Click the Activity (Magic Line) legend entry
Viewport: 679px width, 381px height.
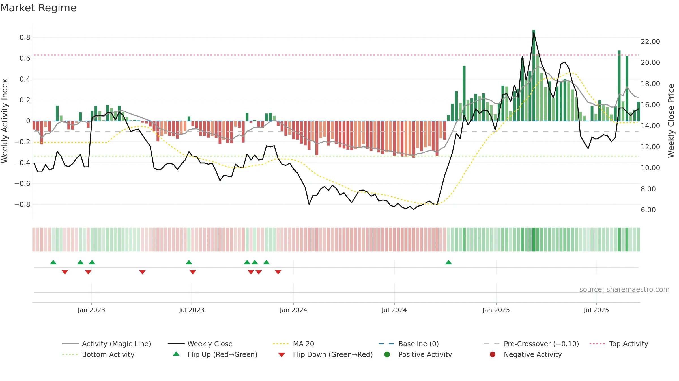click(x=107, y=344)
